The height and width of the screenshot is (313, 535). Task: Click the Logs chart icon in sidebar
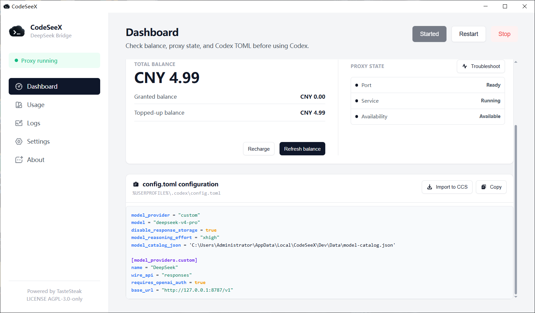pyautogui.click(x=19, y=123)
